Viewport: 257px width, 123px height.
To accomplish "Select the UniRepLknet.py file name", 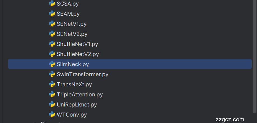I will [x=77, y=105].
